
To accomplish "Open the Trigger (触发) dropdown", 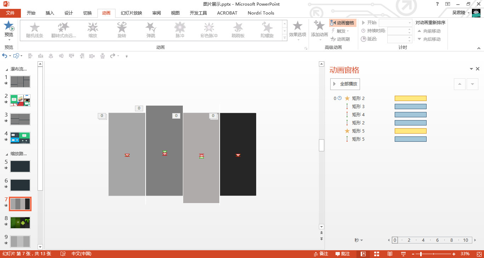I will click(x=340, y=31).
